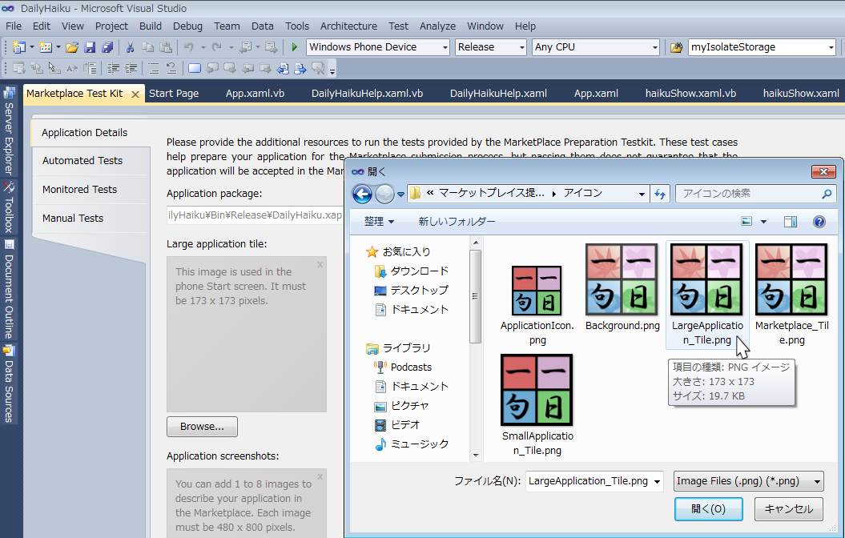
Task: Open the myIsolateStorage find dropdown
Action: [x=831, y=47]
